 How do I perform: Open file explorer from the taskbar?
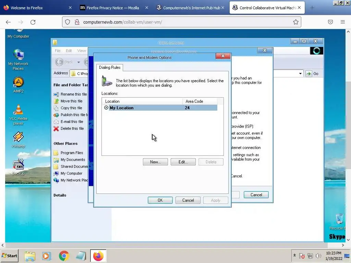tap(30, 256)
